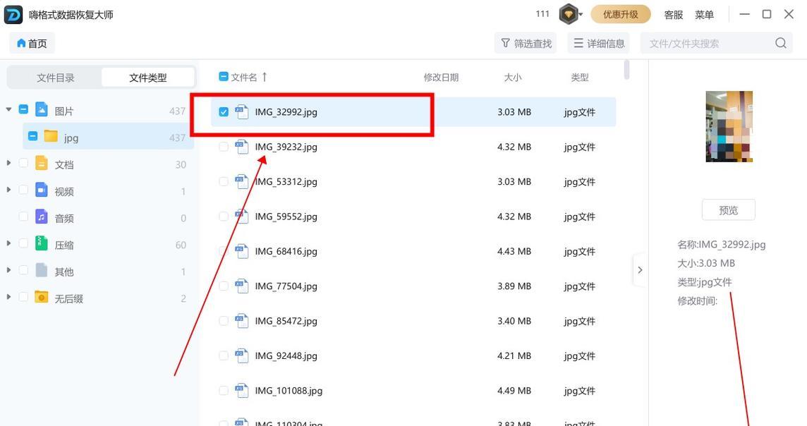Check the 视频 category checkbox

point(24,190)
